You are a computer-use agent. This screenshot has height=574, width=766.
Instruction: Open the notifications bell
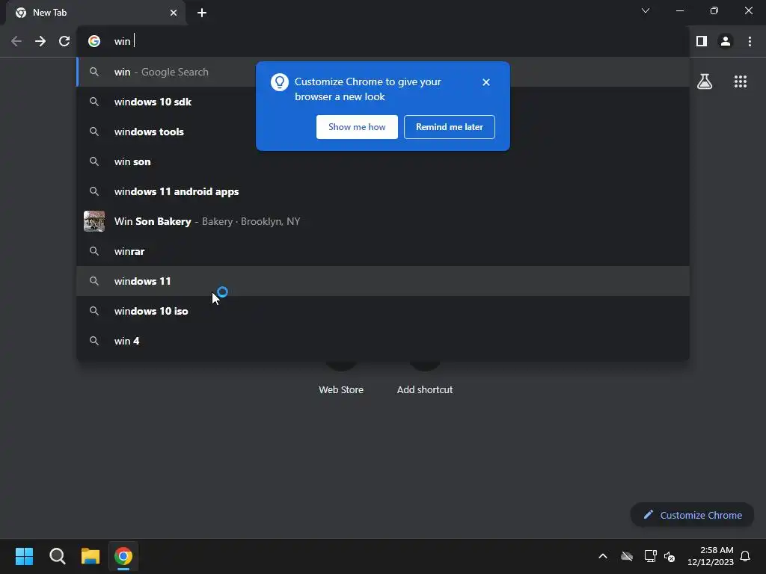[745, 556]
